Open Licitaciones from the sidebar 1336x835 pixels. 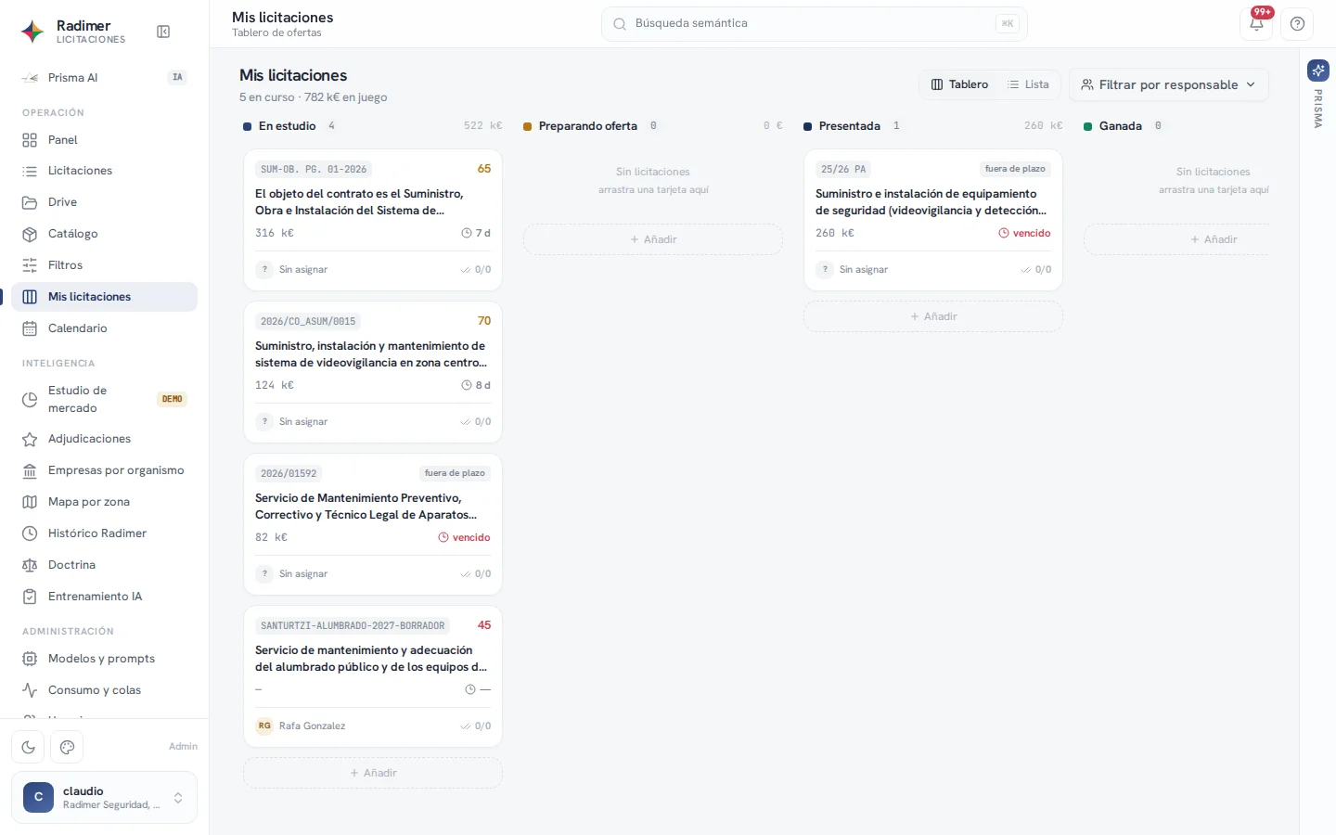(x=104, y=171)
